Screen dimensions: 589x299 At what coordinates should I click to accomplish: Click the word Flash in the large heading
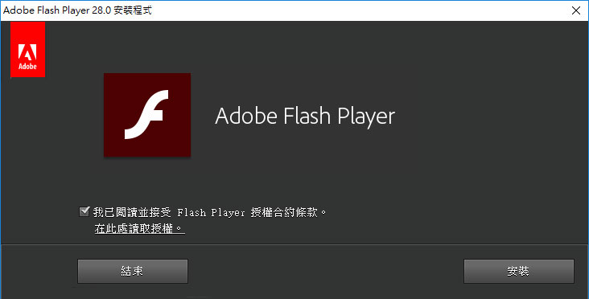point(307,115)
